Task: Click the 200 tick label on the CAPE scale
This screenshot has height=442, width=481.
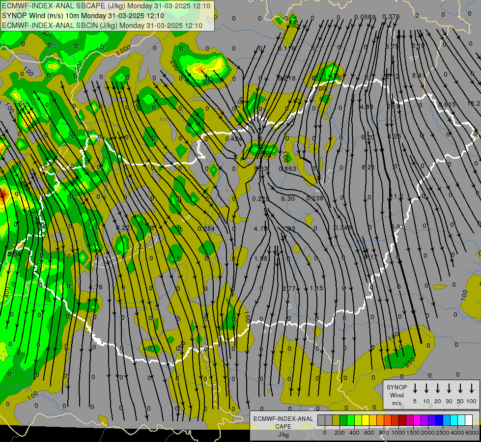Action: (340, 433)
